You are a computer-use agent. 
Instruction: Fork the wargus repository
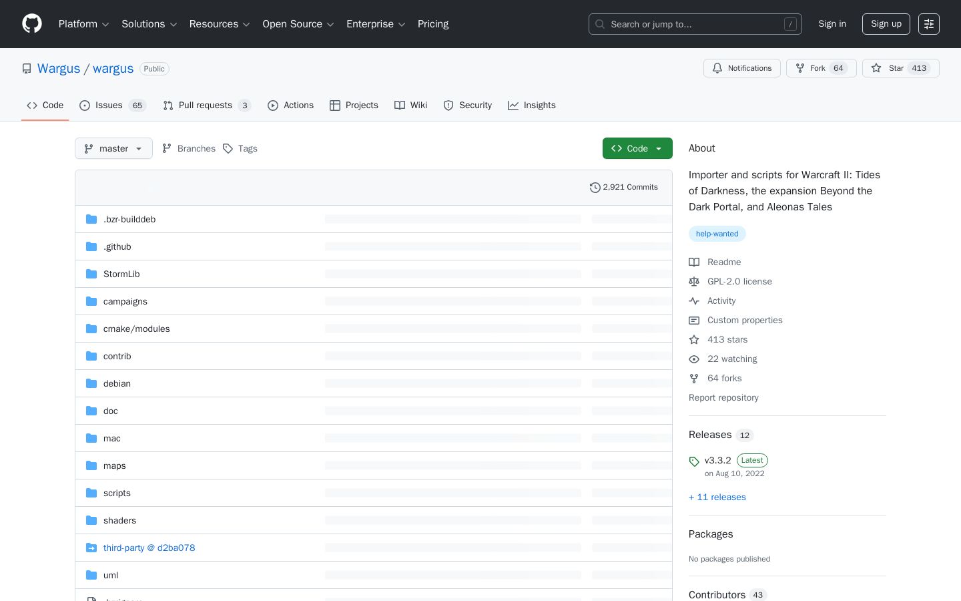(822, 68)
